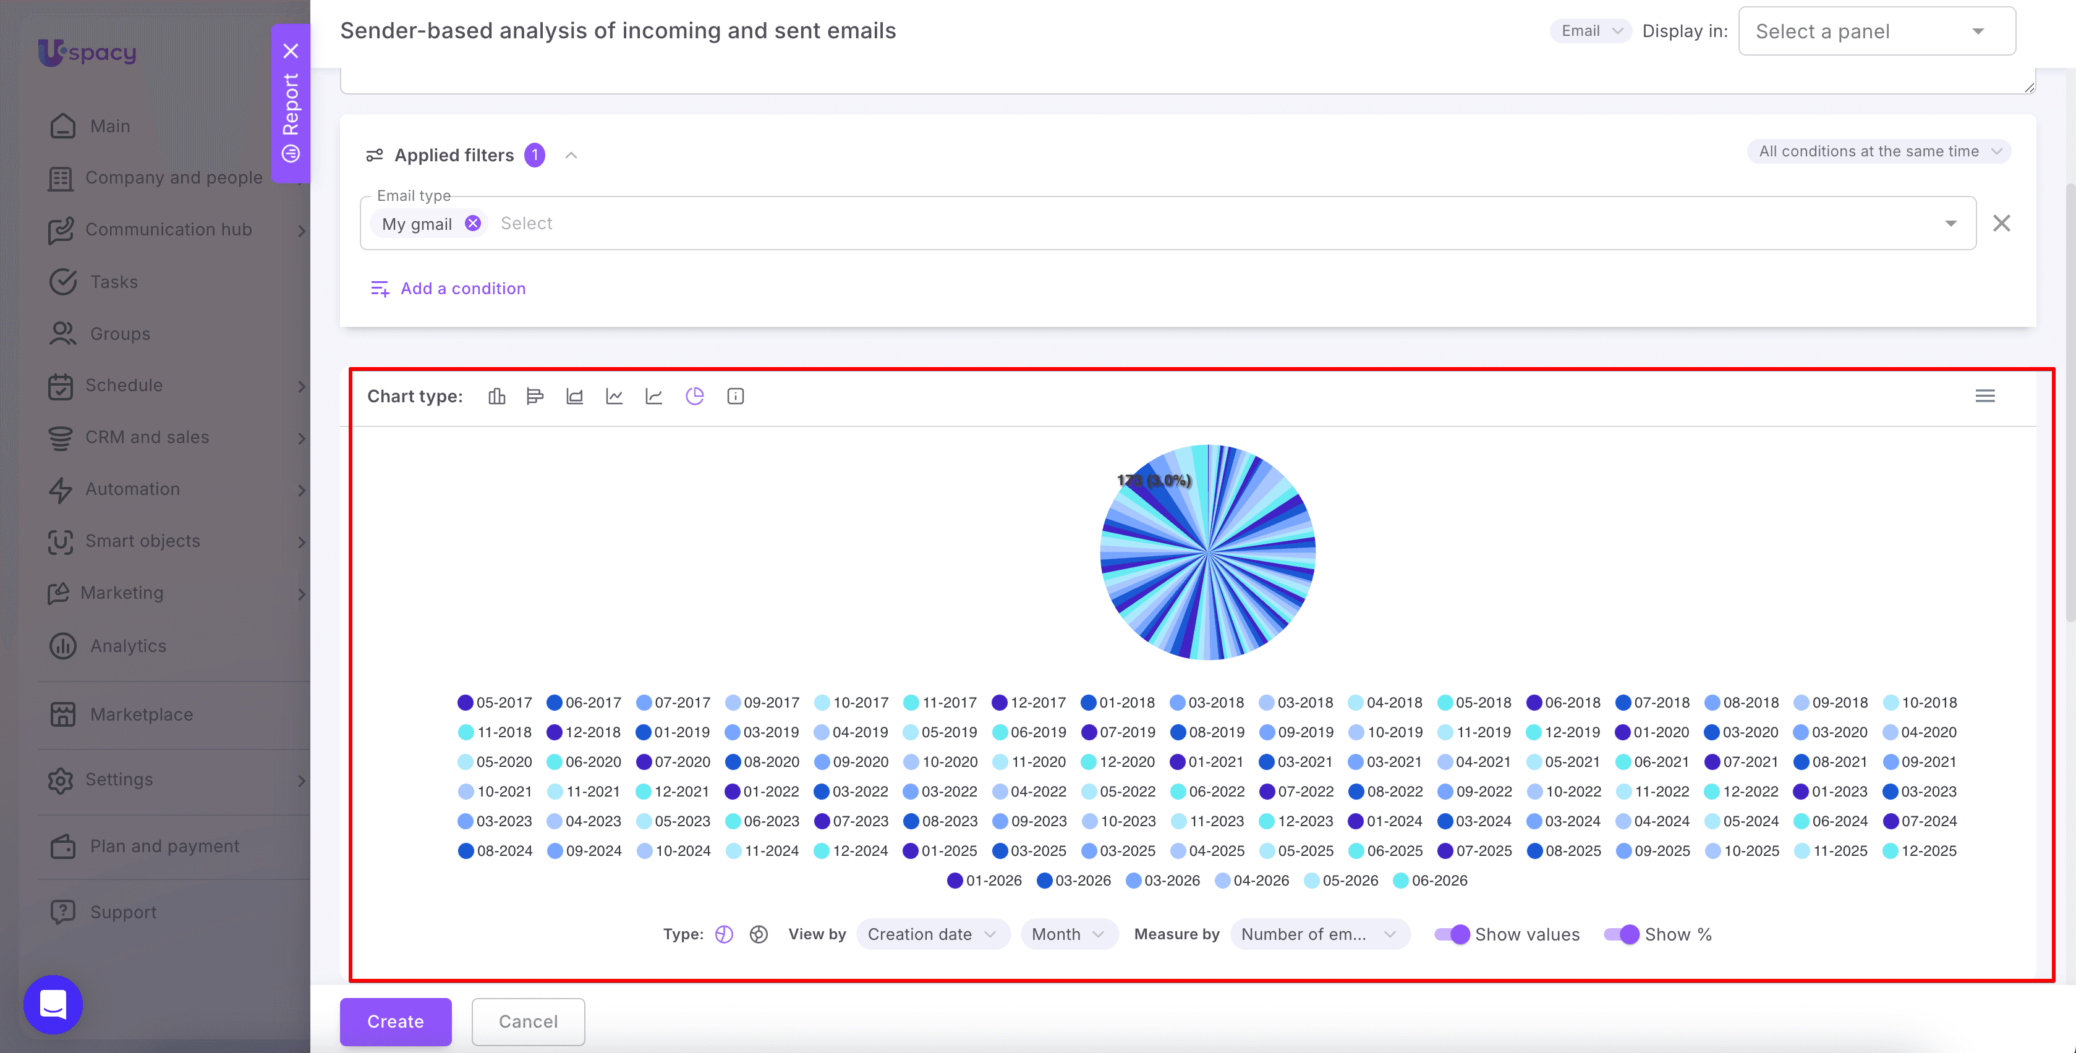
Task: Open the Month grouping dropdown
Action: click(1069, 934)
